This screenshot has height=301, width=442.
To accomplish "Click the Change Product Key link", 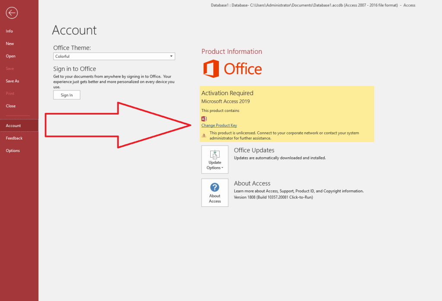I will coord(219,125).
